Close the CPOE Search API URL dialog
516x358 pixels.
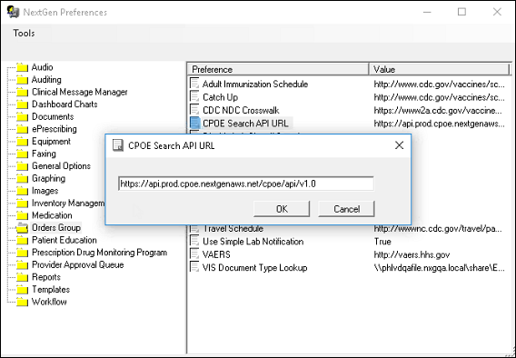[x=399, y=145]
